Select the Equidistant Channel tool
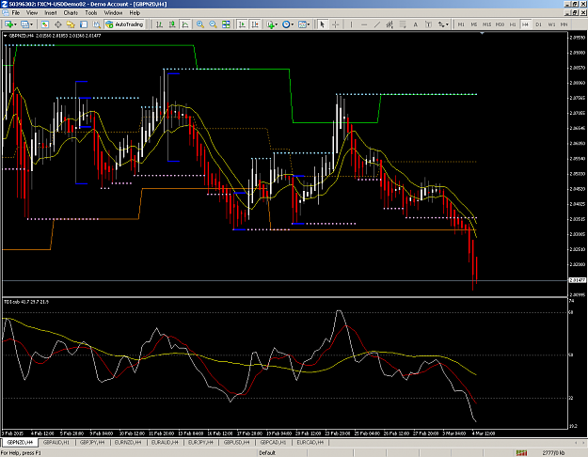Viewport: 588px width, 457px height. coord(390,24)
